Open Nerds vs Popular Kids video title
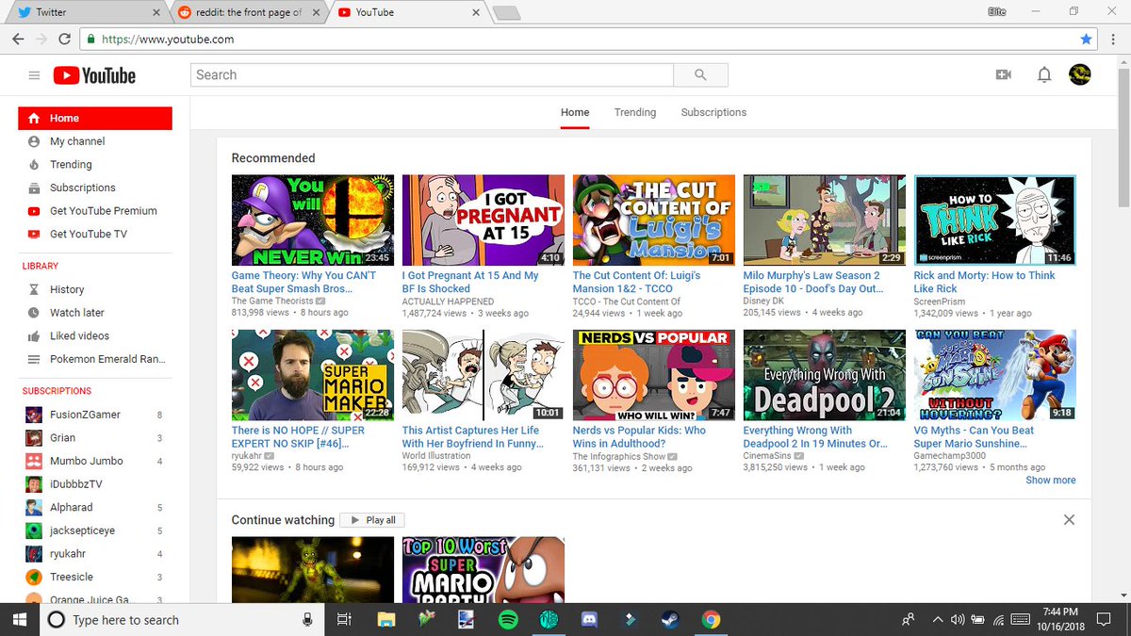The image size is (1131, 636). tap(639, 436)
